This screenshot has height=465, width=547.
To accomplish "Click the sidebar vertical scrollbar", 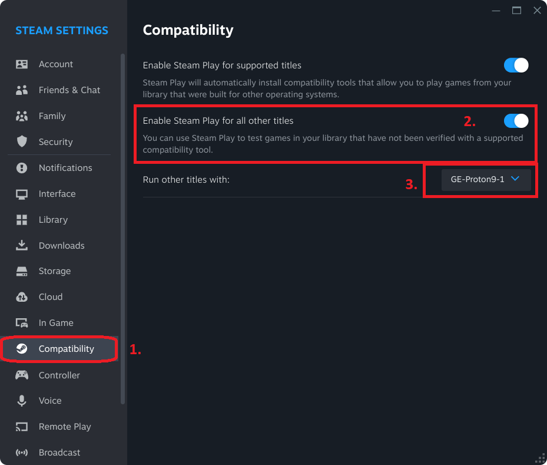I will 122,229.
